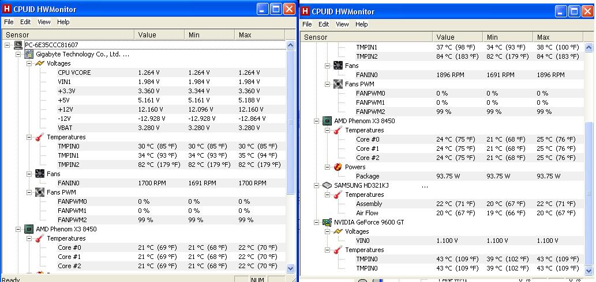
Task: Maximize the right HWMonitor window
Action: (575, 12)
